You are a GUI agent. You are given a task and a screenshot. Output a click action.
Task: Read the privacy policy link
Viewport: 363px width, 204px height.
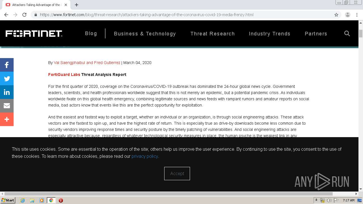coord(145,156)
